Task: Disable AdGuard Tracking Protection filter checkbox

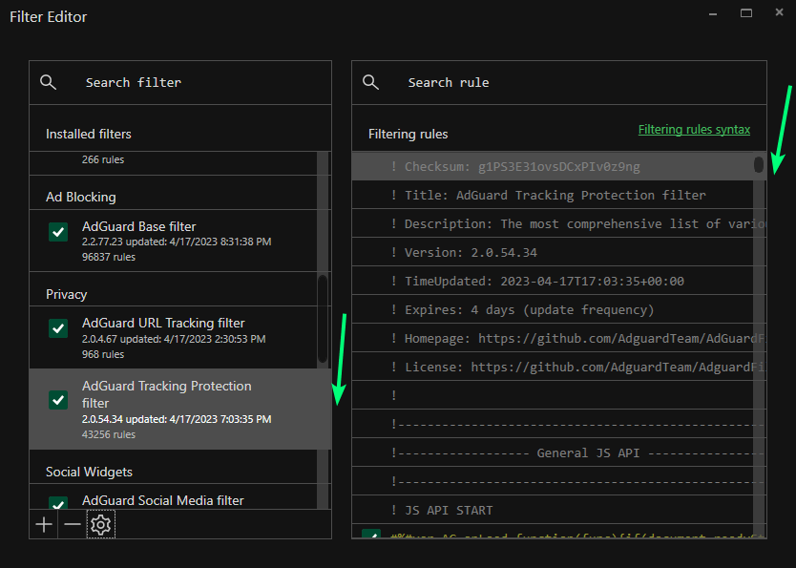Action: click(58, 400)
